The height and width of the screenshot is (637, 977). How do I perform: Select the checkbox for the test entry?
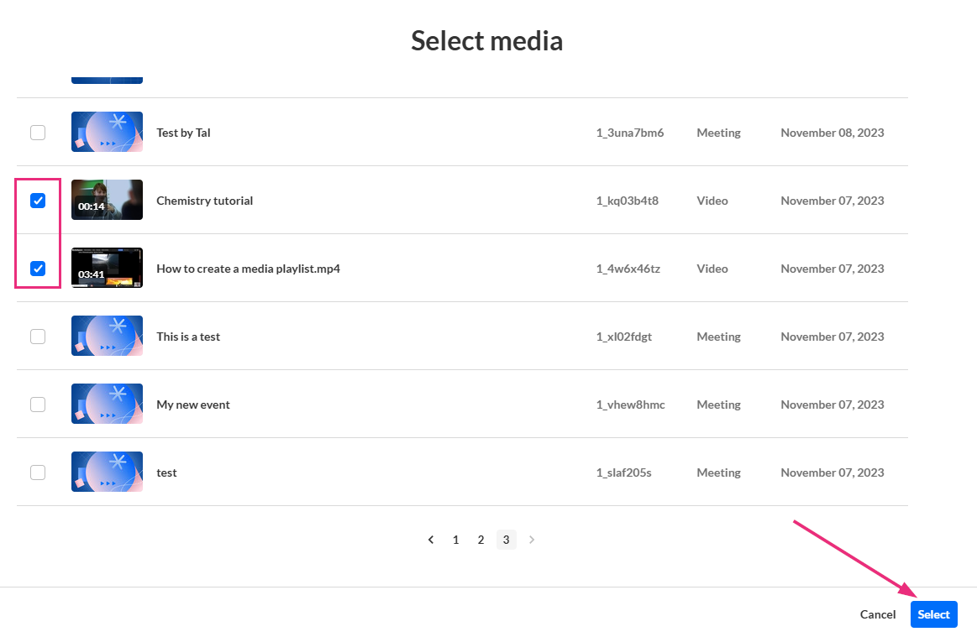click(38, 473)
